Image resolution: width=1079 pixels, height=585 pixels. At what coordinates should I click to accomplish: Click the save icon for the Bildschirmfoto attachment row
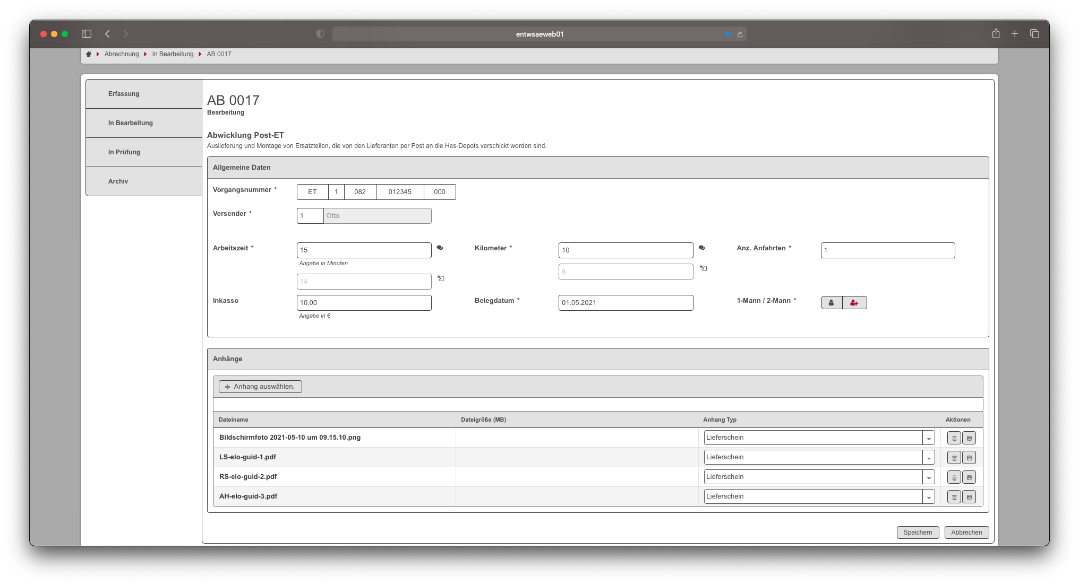click(x=969, y=438)
